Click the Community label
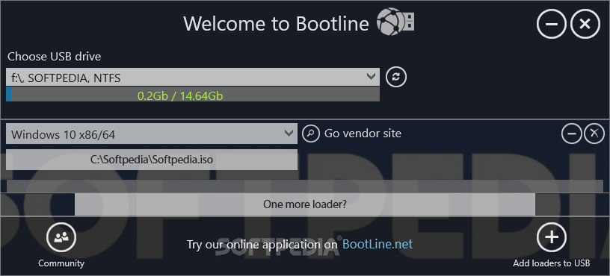The height and width of the screenshot is (276, 610). point(61,263)
